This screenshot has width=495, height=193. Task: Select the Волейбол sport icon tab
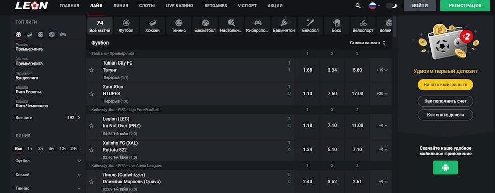pos(384,26)
